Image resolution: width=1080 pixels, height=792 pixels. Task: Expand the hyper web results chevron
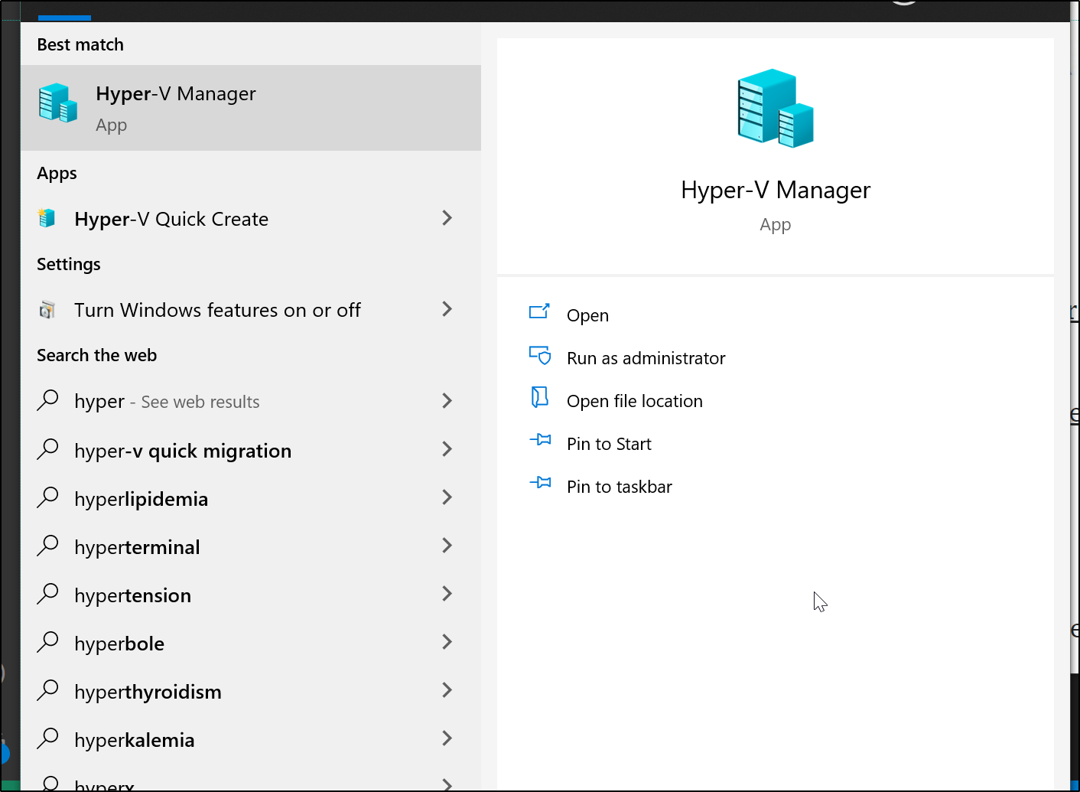pos(447,400)
